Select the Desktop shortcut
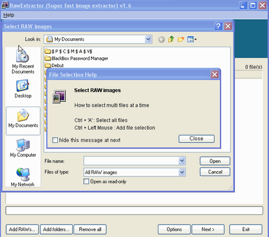This screenshot has width=269, height=237. pyautogui.click(x=23, y=89)
